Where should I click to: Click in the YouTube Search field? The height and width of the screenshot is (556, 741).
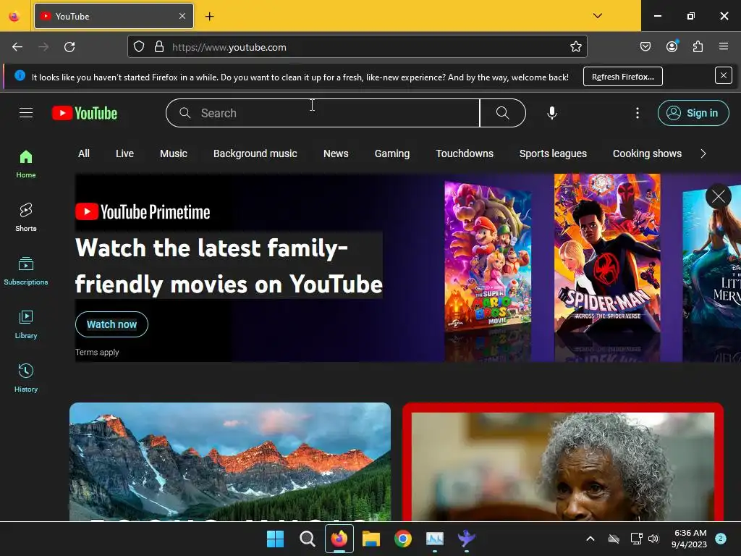click(x=323, y=113)
